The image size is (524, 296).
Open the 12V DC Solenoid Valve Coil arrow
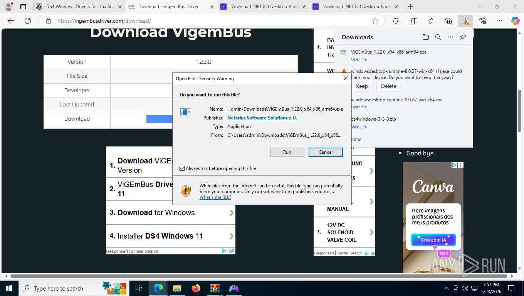[x=371, y=232]
